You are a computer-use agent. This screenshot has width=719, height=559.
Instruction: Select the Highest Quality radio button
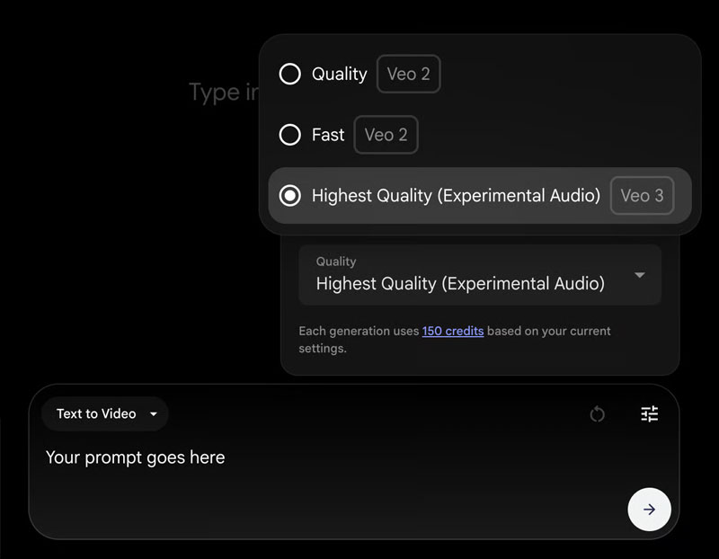(x=289, y=196)
